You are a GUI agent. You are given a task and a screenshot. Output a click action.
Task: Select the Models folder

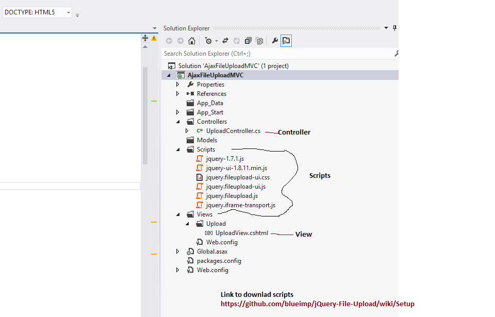coord(207,140)
